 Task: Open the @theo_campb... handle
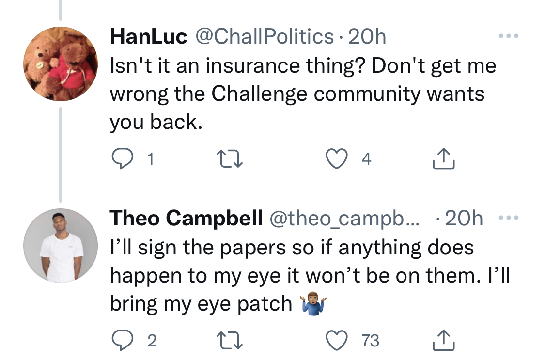(x=344, y=218)
